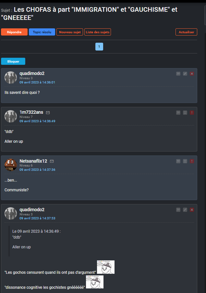Send private message to 1m7322ans via envelope
The height and width of the screenshot is (293, 206).
point(48,112)
